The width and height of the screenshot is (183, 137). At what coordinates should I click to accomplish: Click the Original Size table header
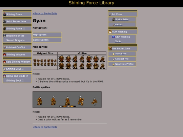[45, 53]
